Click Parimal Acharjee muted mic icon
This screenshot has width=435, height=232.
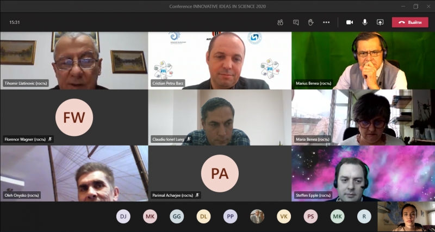click(197, 195)
